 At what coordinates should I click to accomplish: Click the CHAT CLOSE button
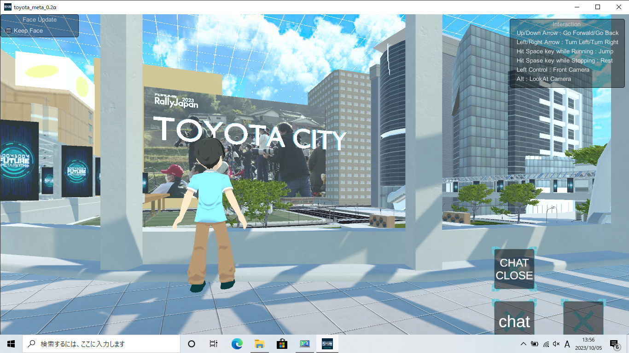(514, 269)
